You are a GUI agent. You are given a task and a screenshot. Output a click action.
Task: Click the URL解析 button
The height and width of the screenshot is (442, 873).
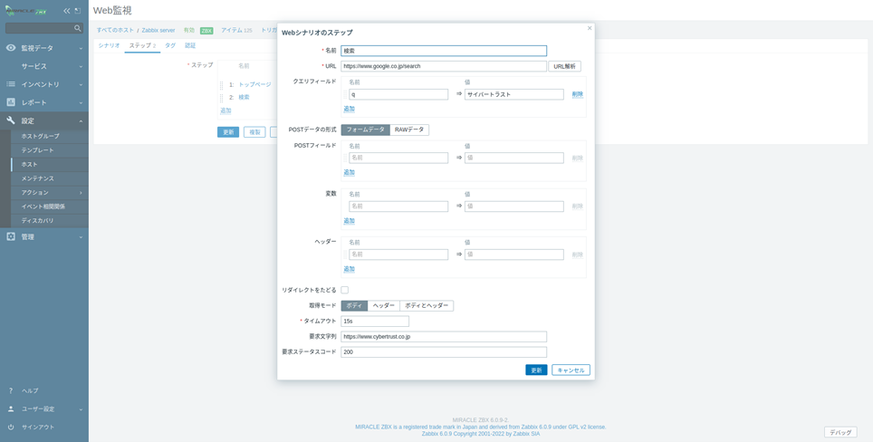coord(564,66)
